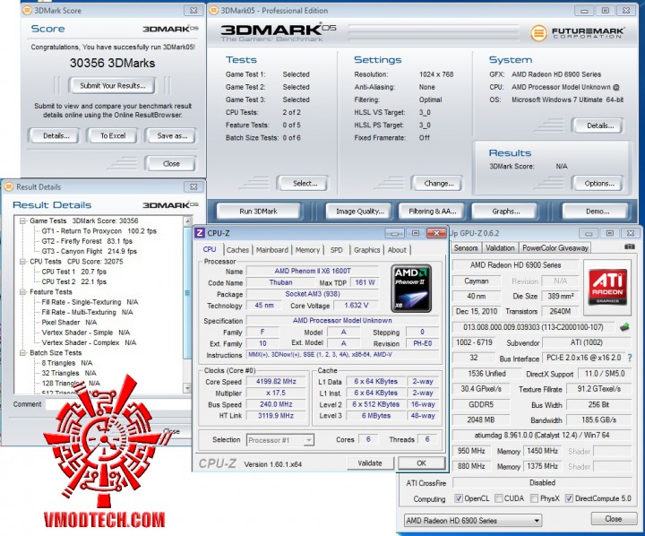The width and height of the screenshot is (645, 536).
Task: Open the About tab in CPU-Z
Action: pyautogui.click(x=397, y=250)
